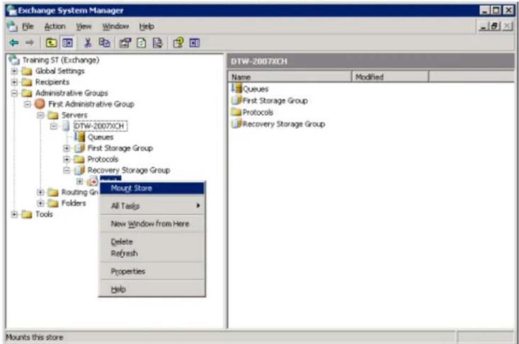Screen dimensions: 519x344
Task: Click the First Storage Group icon in the right pane
Action: 237,100
